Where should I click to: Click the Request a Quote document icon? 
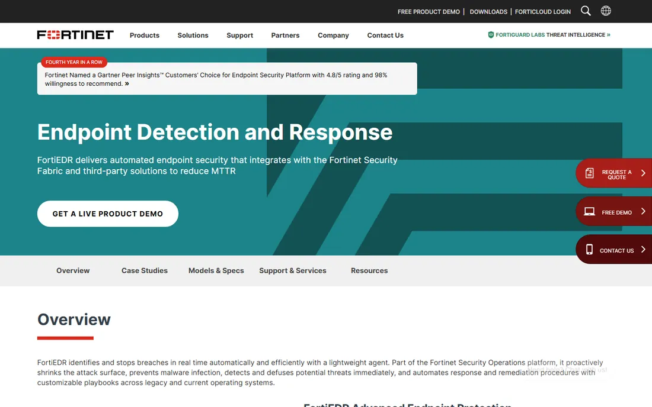(x=589, y=173)
